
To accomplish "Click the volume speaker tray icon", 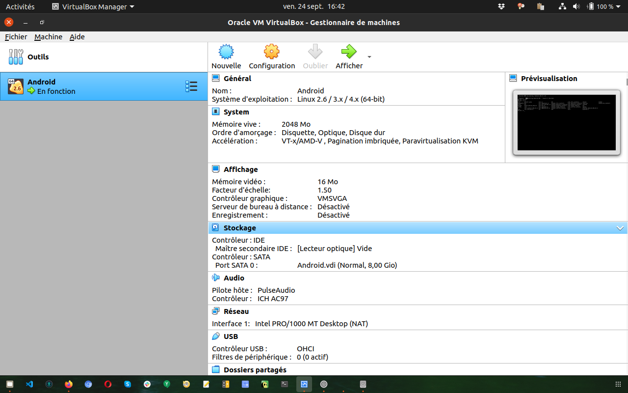I will 576,6.
